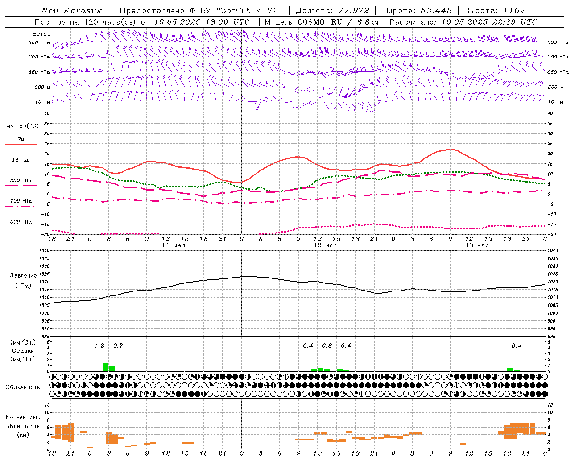Click the 2м temperature legend entry
This screenshot has width=571, height=457.
tap(21, 140)
